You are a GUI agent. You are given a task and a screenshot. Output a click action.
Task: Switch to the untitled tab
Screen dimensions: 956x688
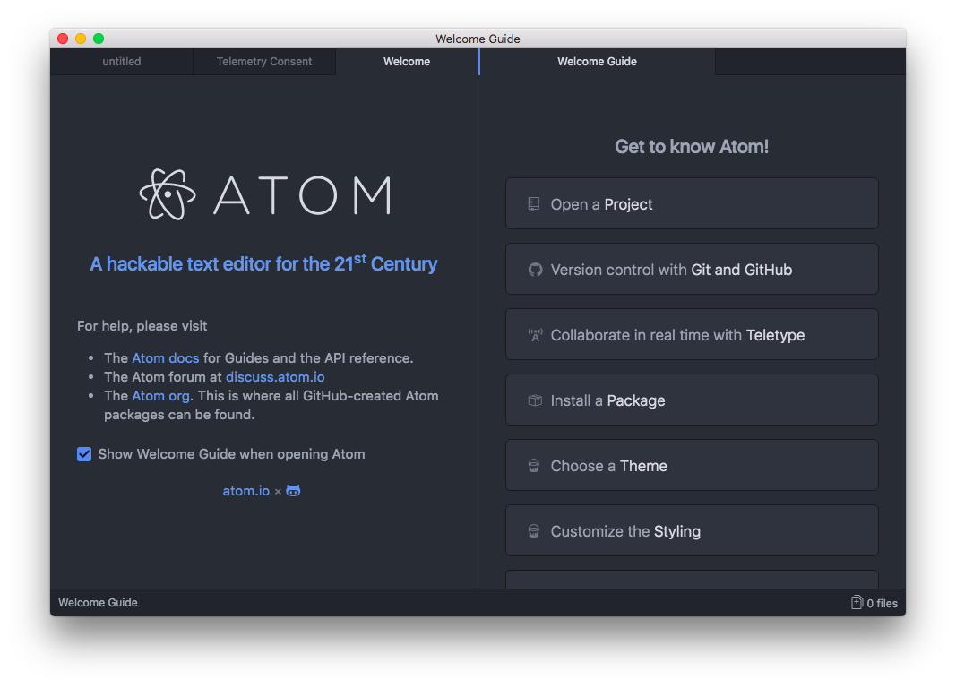click(121, 62)
